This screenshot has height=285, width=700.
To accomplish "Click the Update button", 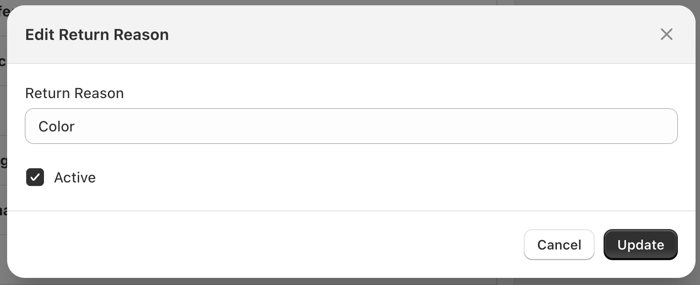I will pyautogui.click(x=640, y=245).
